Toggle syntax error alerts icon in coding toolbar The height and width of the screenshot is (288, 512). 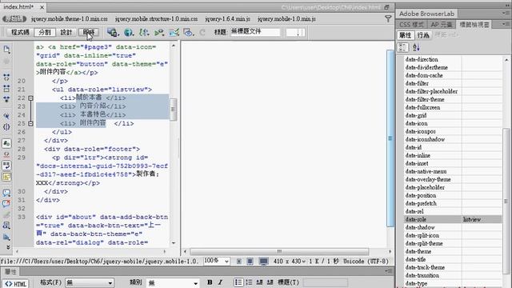click(x=6, y=177)
